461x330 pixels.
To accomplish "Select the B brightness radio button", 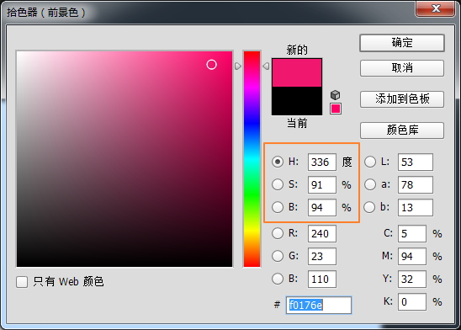I will pyautogui.click(x=278, y=207).
